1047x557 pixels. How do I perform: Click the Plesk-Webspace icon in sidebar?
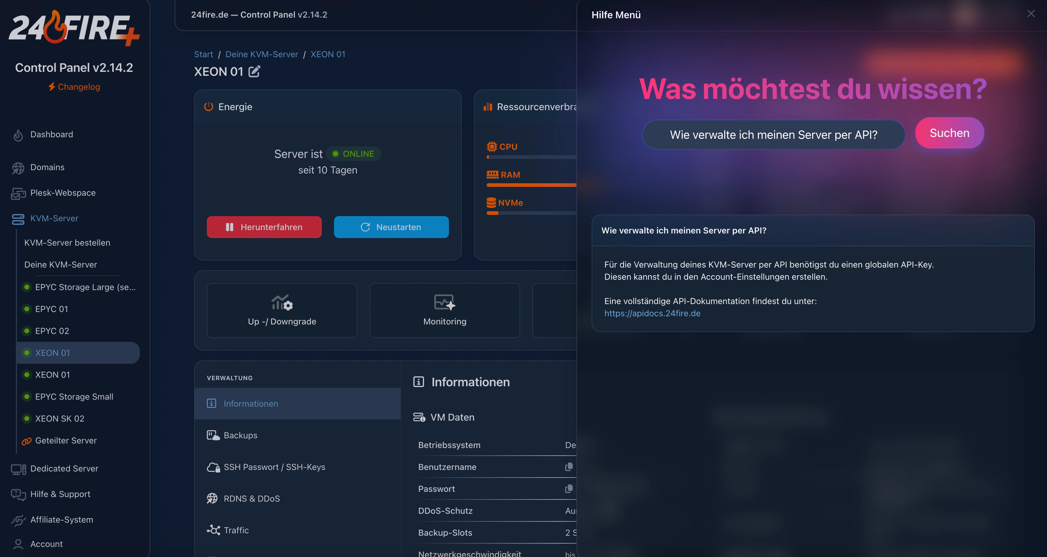click(18, 194)
